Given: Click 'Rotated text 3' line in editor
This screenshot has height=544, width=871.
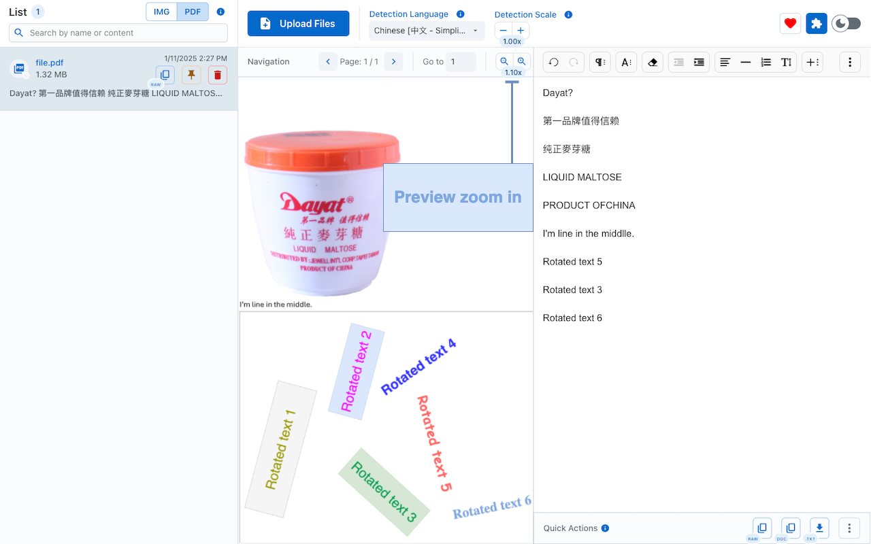Looking at the screenshot, I should pos(572,290).
